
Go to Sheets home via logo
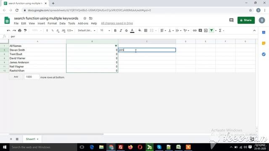(7, 21)
